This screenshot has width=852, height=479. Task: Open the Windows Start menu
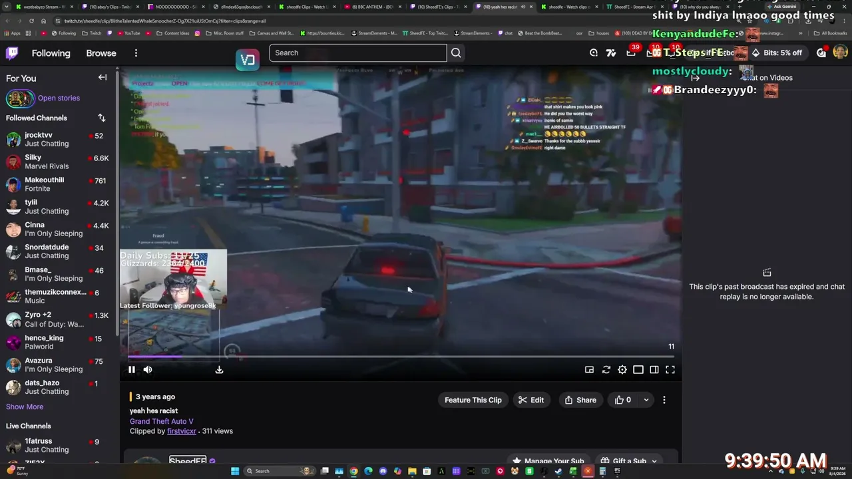point(234,471)
